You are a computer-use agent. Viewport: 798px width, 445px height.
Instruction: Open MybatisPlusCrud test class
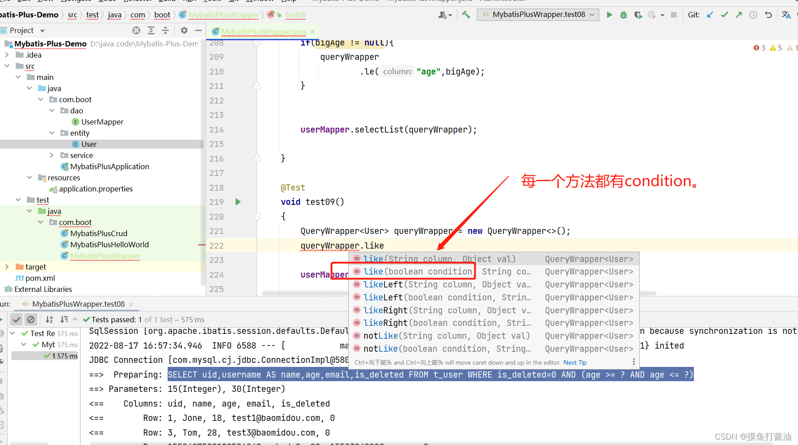coord(98,233)
